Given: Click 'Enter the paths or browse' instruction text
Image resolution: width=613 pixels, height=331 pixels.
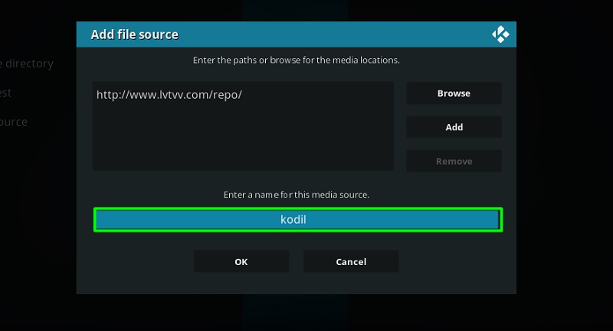Looking at the screenshot, I should click(x=297, y=61).
